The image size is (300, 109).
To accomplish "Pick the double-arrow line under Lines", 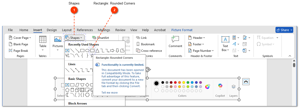I will click(x=77, y=70).
